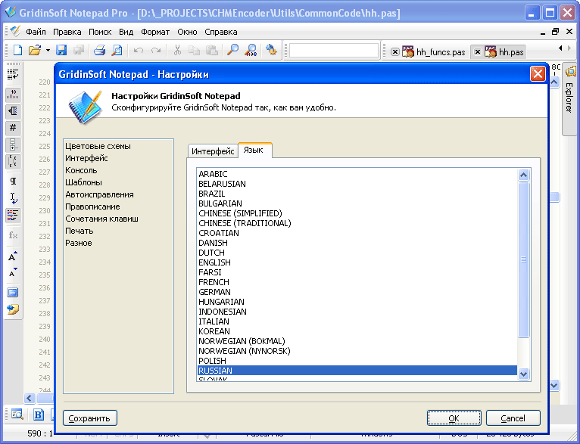Click the Print Preview toolbar icon
This screenshot has height=444, width=580.
[117, 50]
